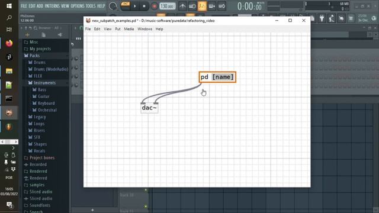379x213 pixels.
Task: Open the FL Studio VIEW menu
Action: click(x=65, y=6)
